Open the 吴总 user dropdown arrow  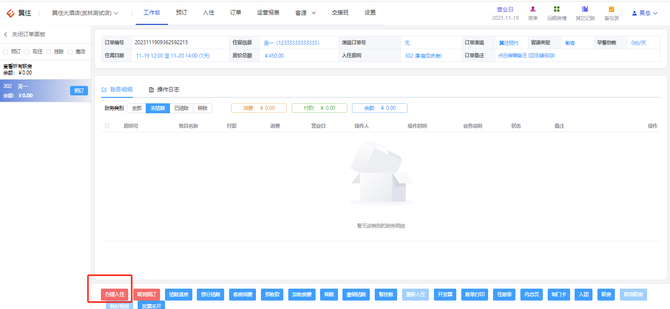pos(655,13)
